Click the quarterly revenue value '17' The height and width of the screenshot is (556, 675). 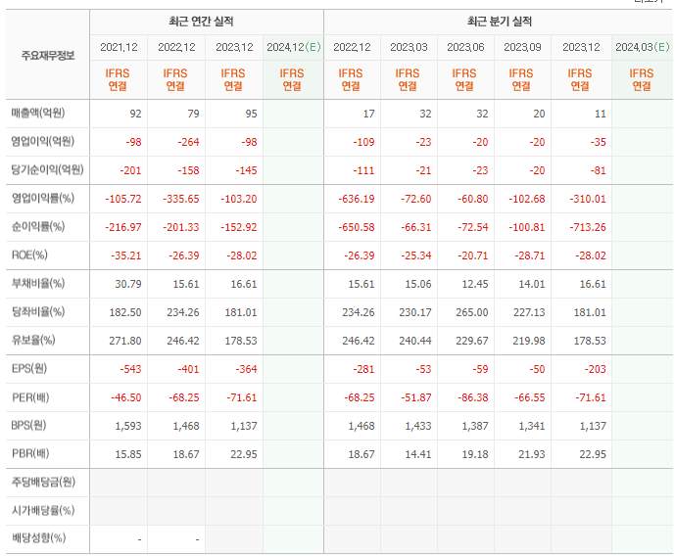(368, 114)
